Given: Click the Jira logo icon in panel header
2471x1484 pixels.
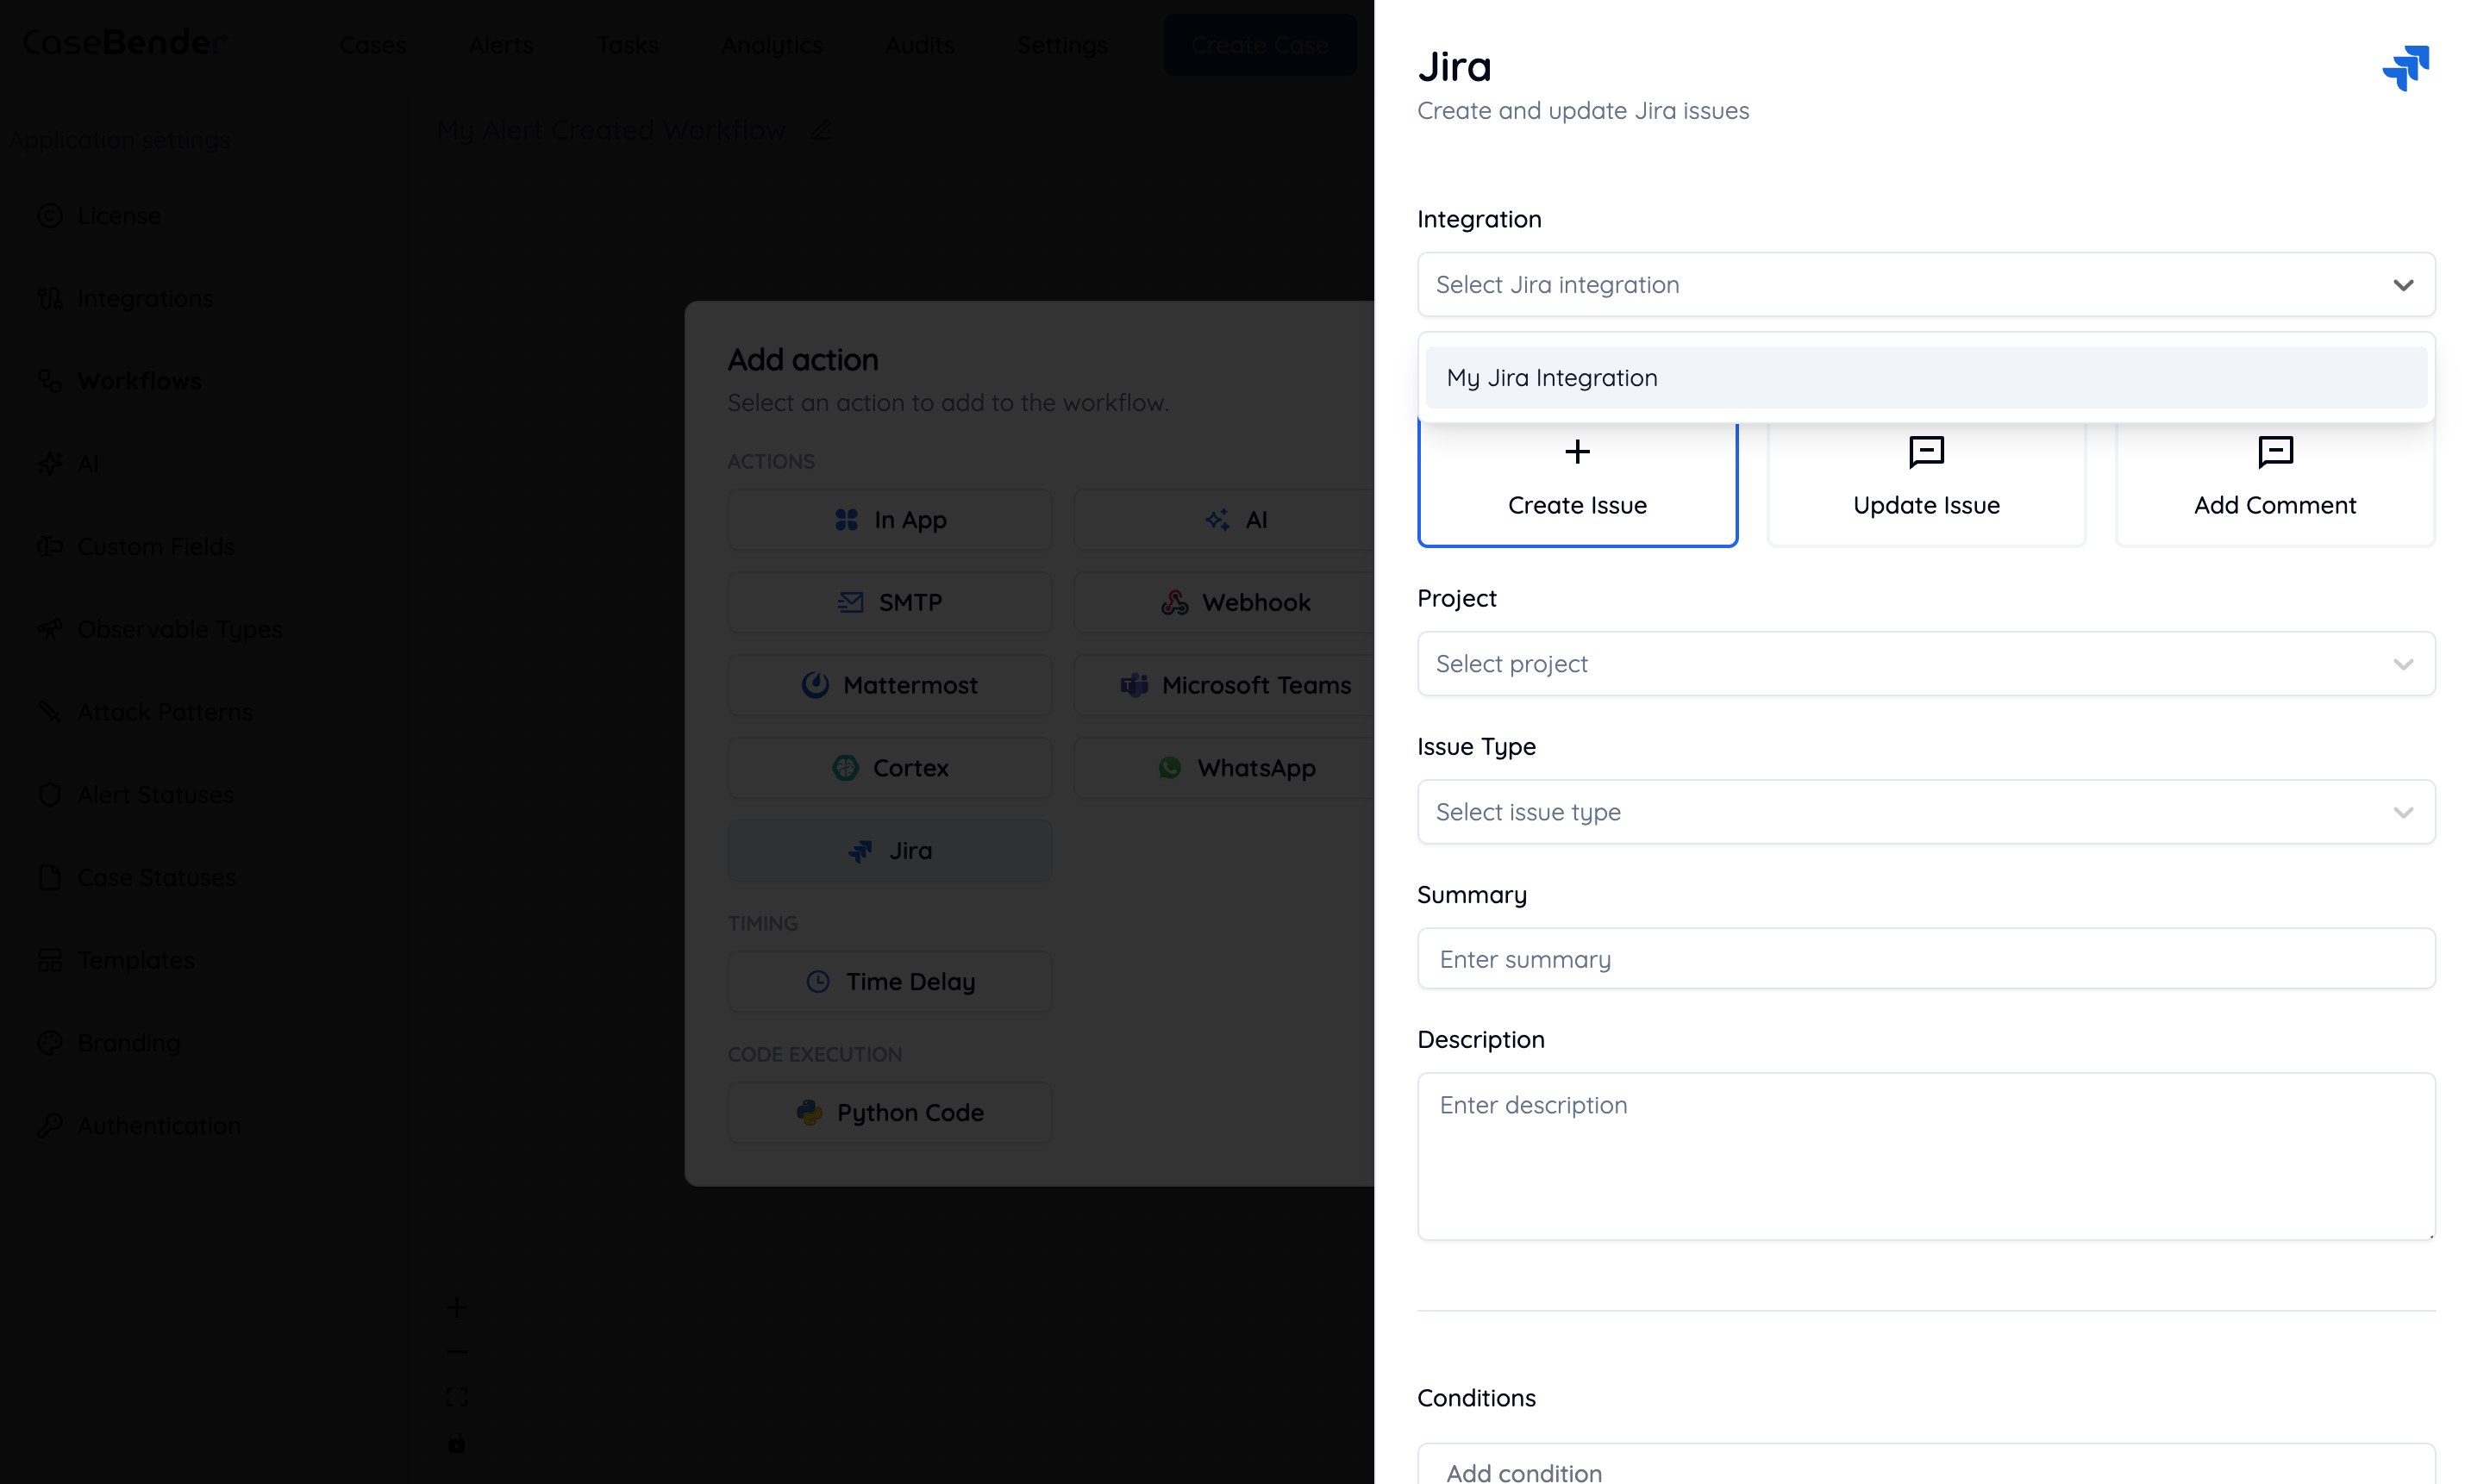Looking at the screenshot, I should click(2405, 68).
